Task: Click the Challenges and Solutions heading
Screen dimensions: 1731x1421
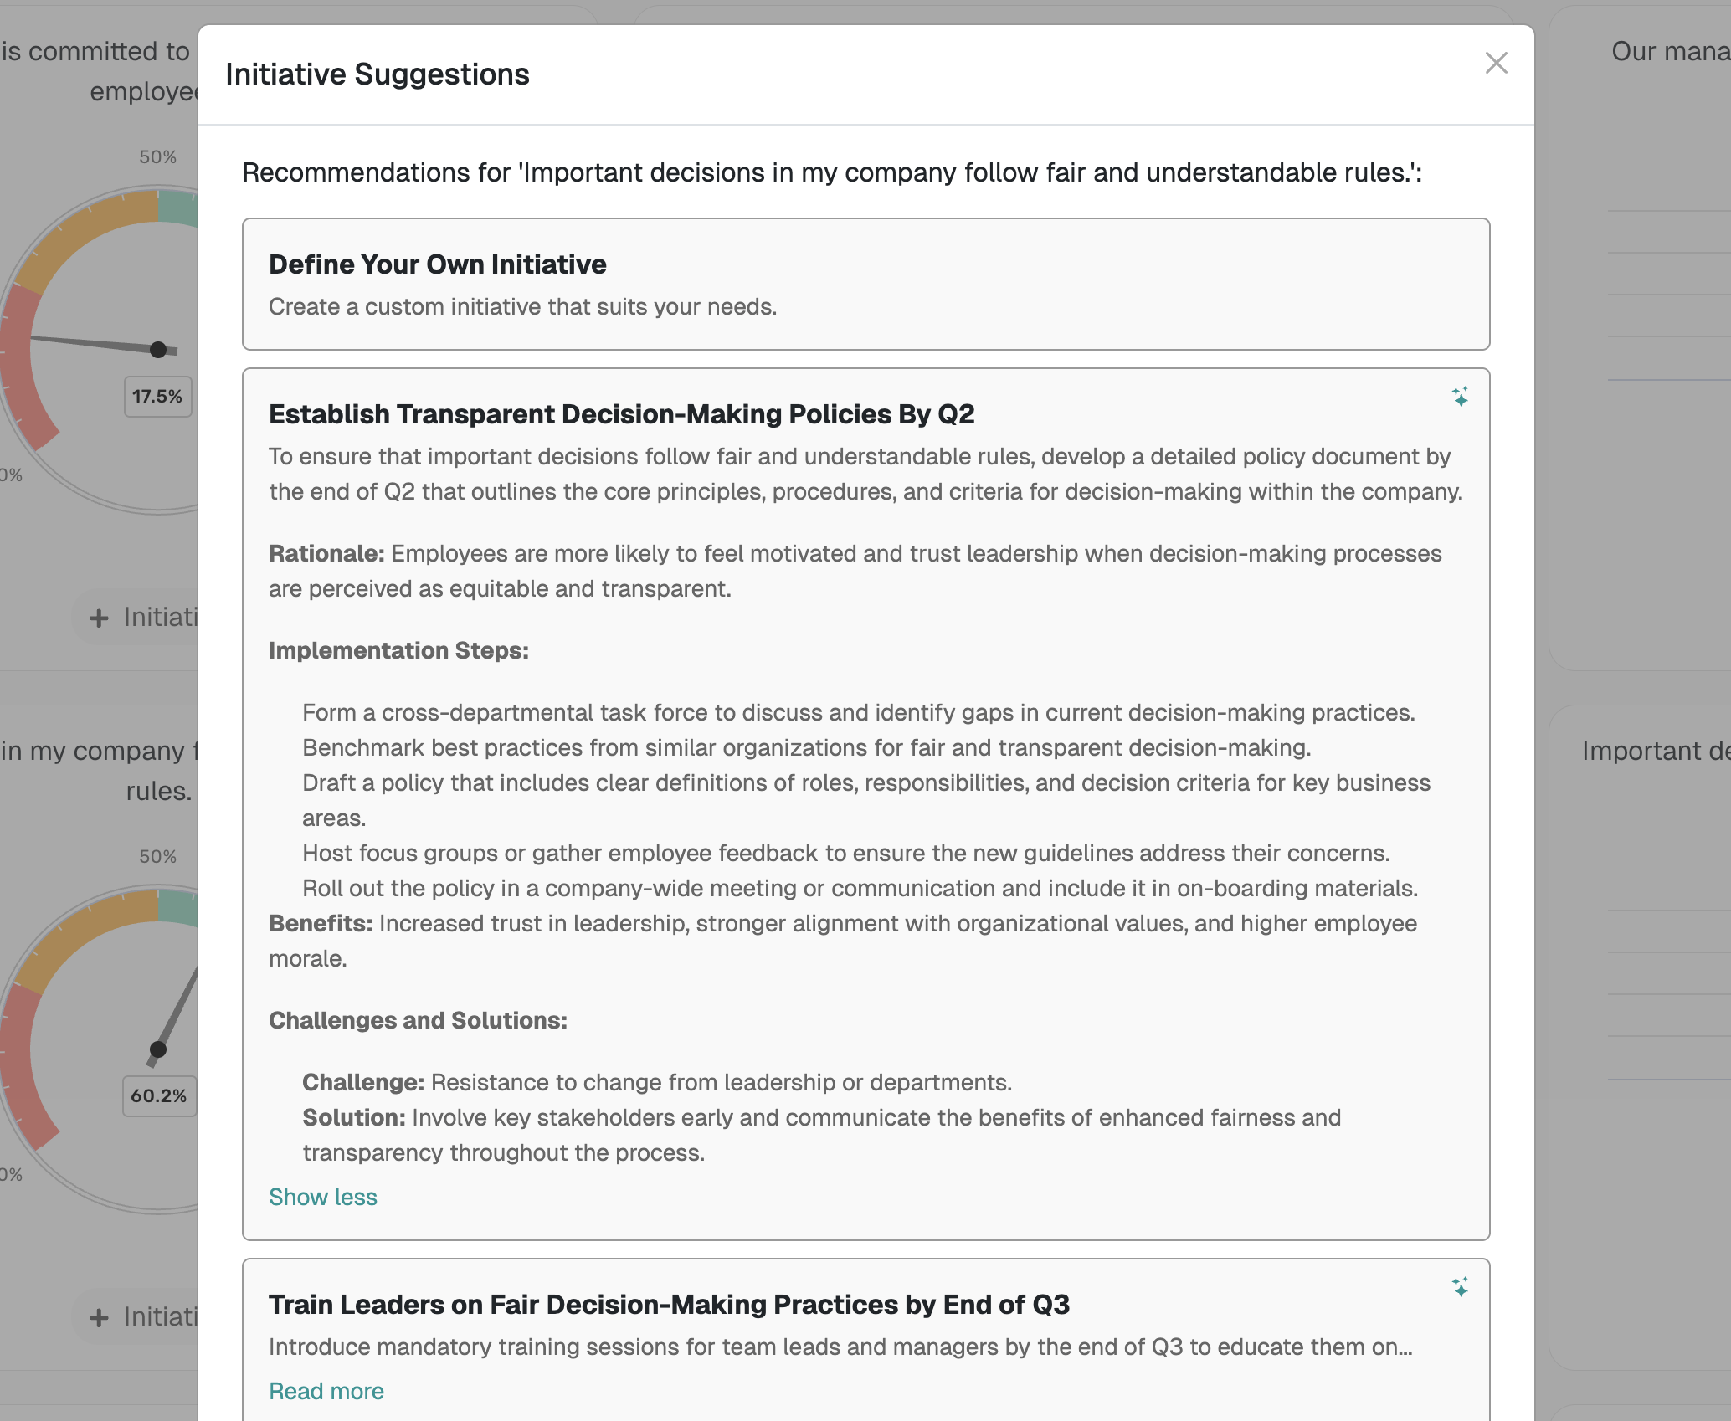Action: tap(418, 1020)
